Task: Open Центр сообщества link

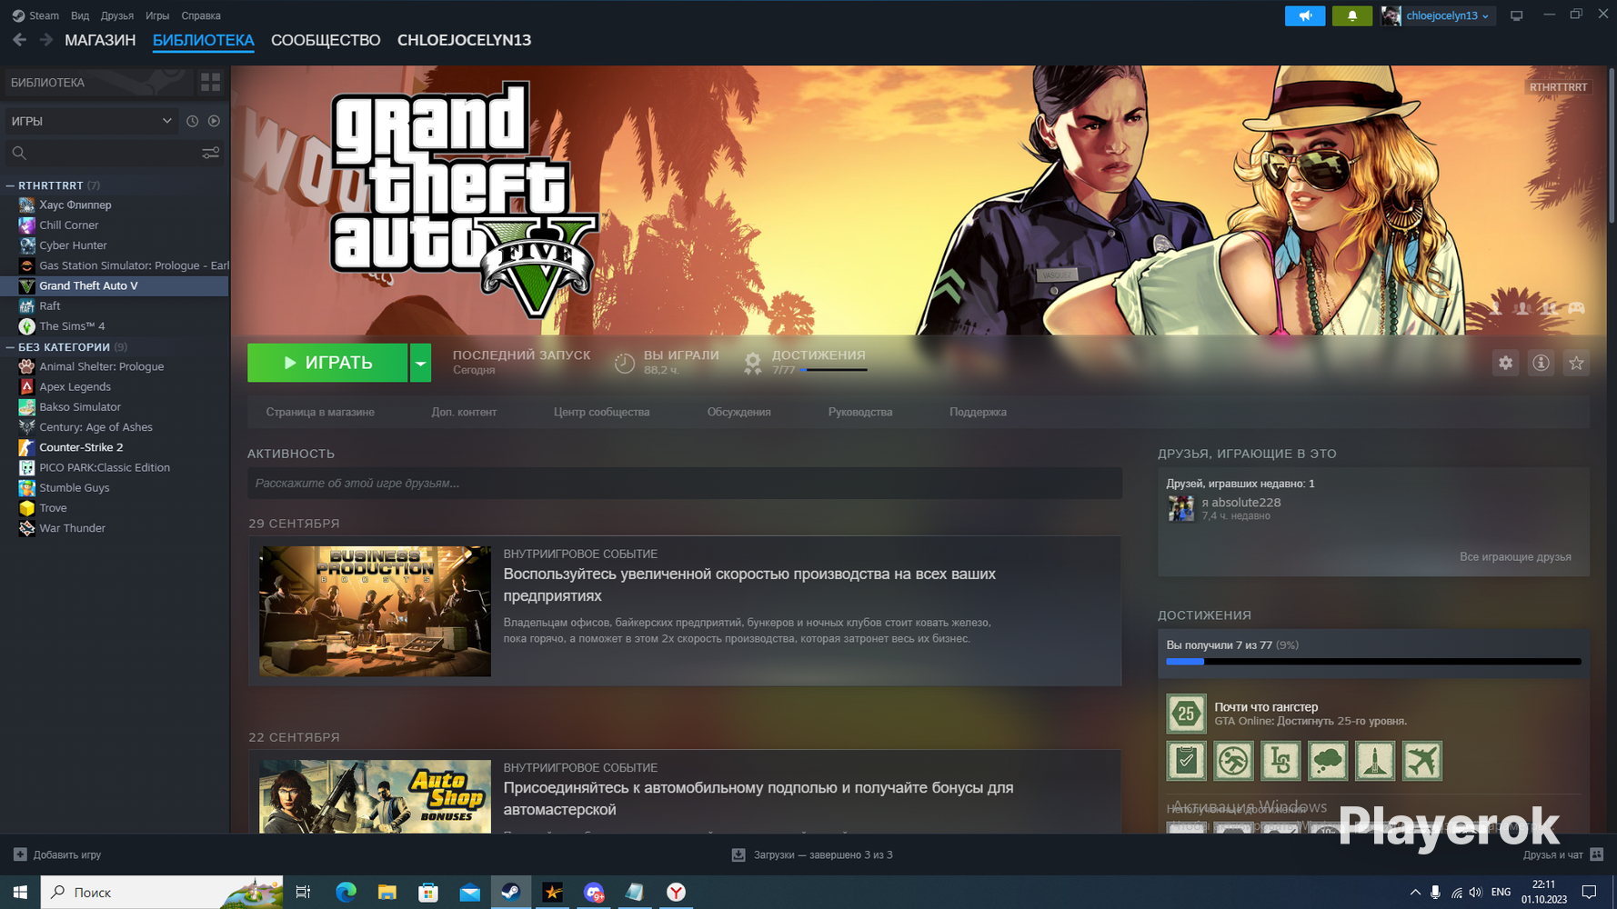Action: 601,412
